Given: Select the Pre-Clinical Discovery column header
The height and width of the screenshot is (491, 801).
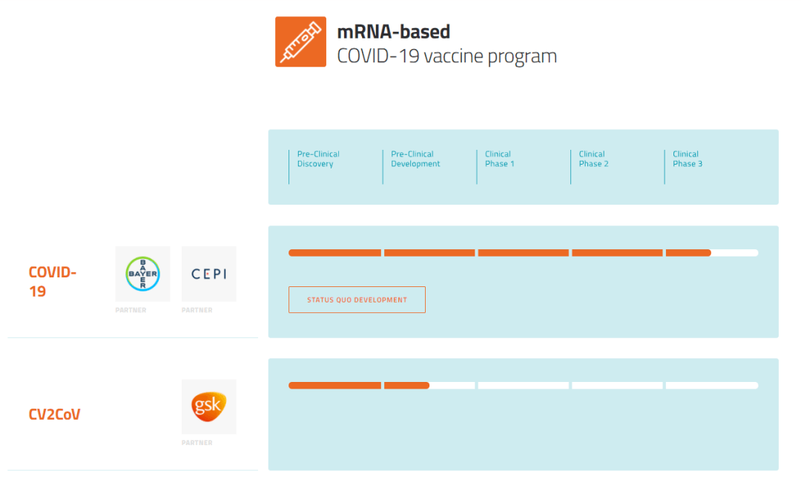Looking at the screenshot, I should (318, 159).
